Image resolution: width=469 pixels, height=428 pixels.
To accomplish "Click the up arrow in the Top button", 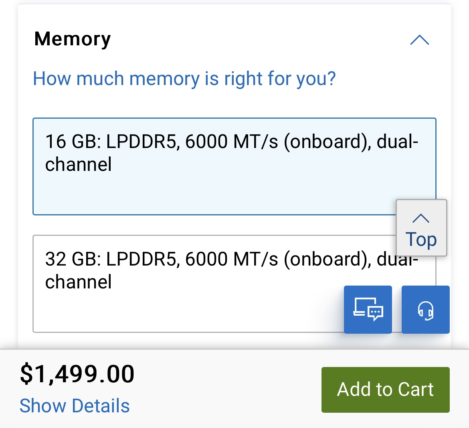I will click(421, 218).
